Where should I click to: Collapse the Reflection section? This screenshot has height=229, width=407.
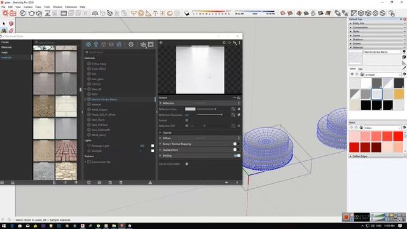[x=160, y=103]
